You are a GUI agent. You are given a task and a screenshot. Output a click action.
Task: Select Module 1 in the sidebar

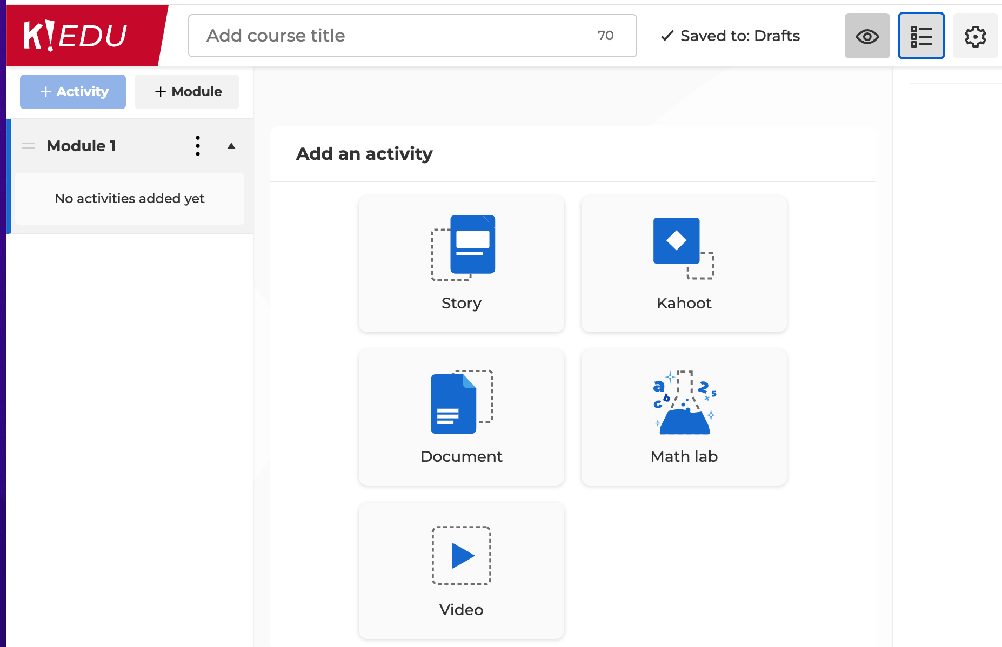click(x=82, y=146)
